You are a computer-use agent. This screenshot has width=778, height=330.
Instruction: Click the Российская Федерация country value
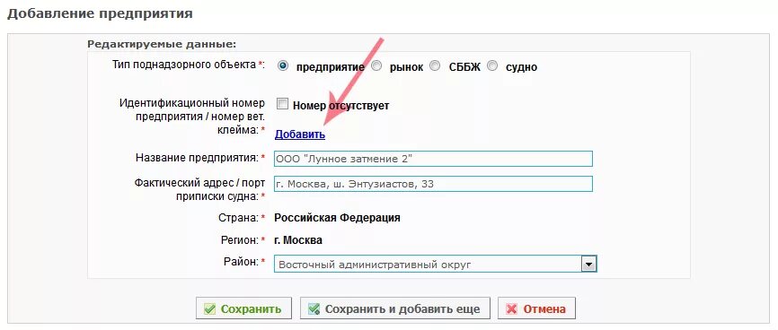(x=338, y=218)
